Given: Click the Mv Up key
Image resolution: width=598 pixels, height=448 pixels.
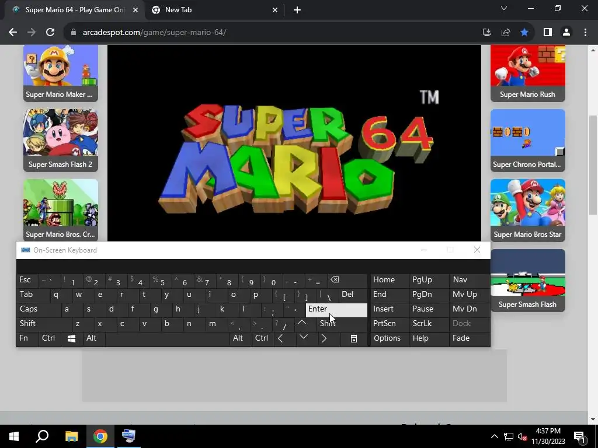Looking at the screenshot, I should 470,295.
